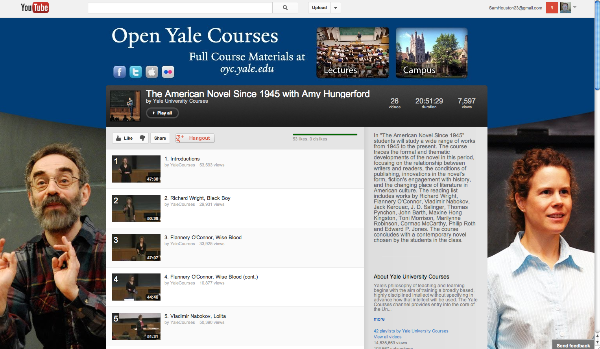Viewport: 600px width, 349px height.
Task: Switch to the Campus section
Action: [x=431, y=52]
